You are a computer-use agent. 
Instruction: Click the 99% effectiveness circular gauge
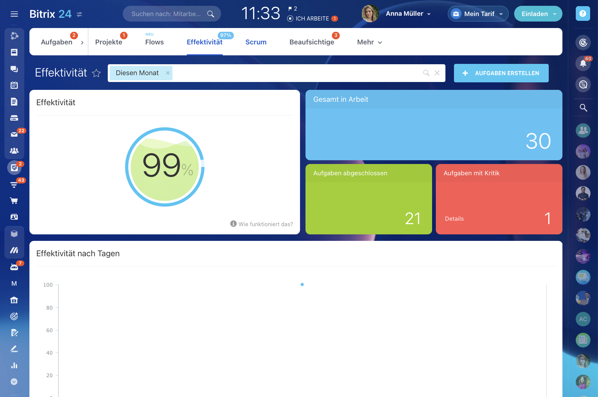165,167
